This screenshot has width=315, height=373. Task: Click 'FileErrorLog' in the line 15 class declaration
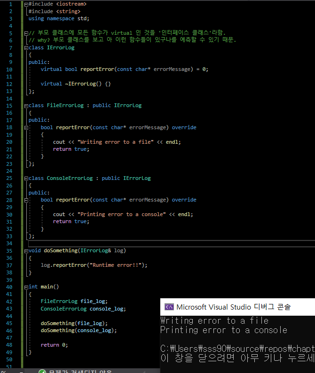click(x=65, y=105)
